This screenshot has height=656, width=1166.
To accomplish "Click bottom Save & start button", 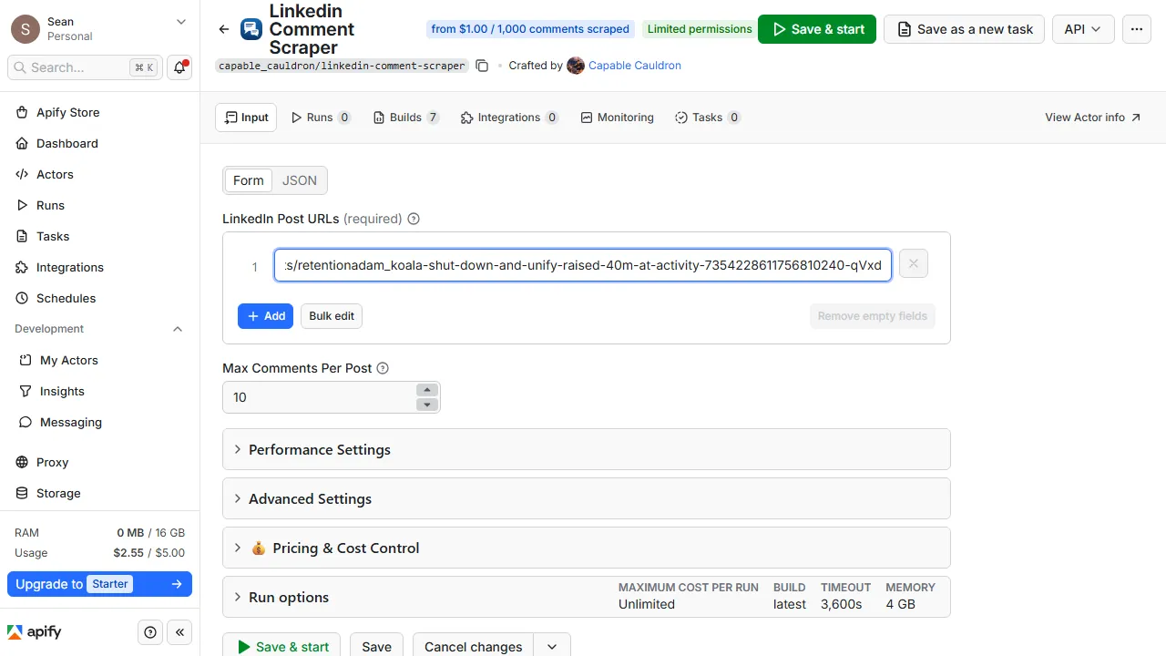I will pyautogui.click(x=281, y=646).
